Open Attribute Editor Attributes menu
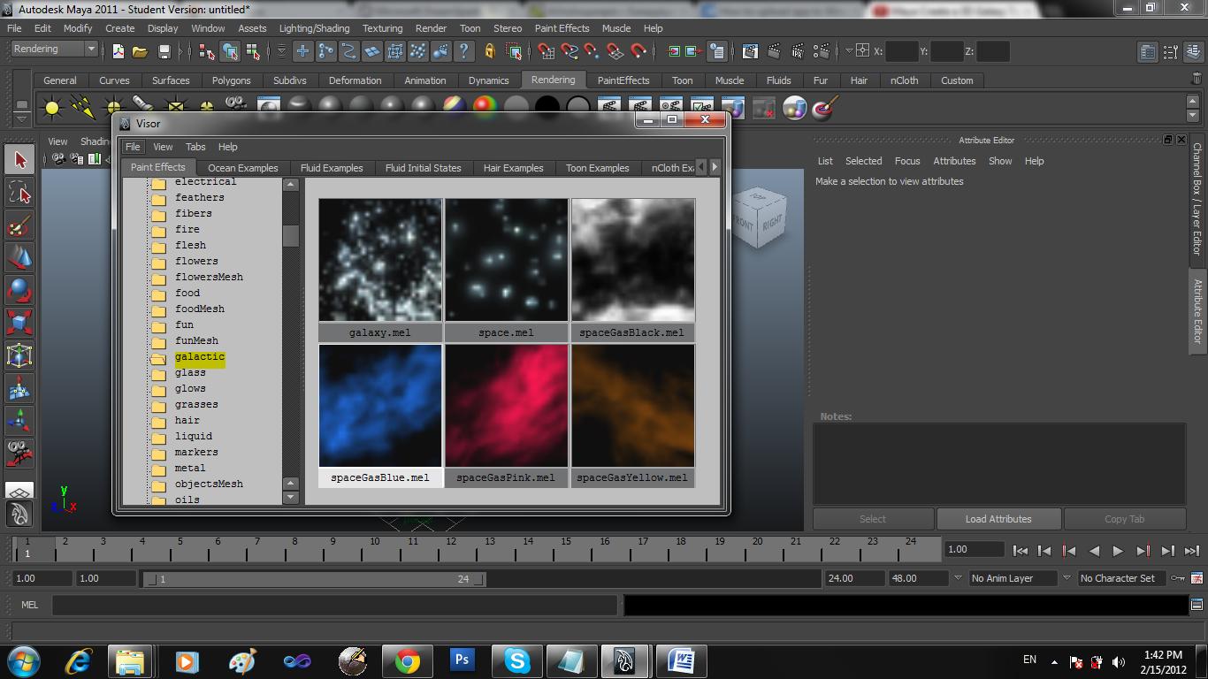 [x=954, y=161]
